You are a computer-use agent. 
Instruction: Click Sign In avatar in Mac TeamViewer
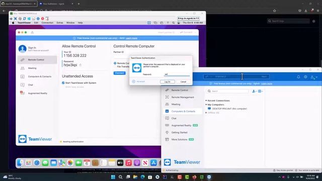coord(22,49)
